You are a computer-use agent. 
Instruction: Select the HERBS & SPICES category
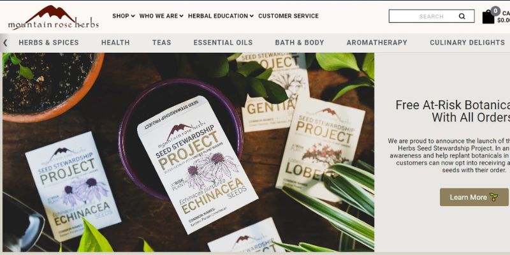pos(49,43)
